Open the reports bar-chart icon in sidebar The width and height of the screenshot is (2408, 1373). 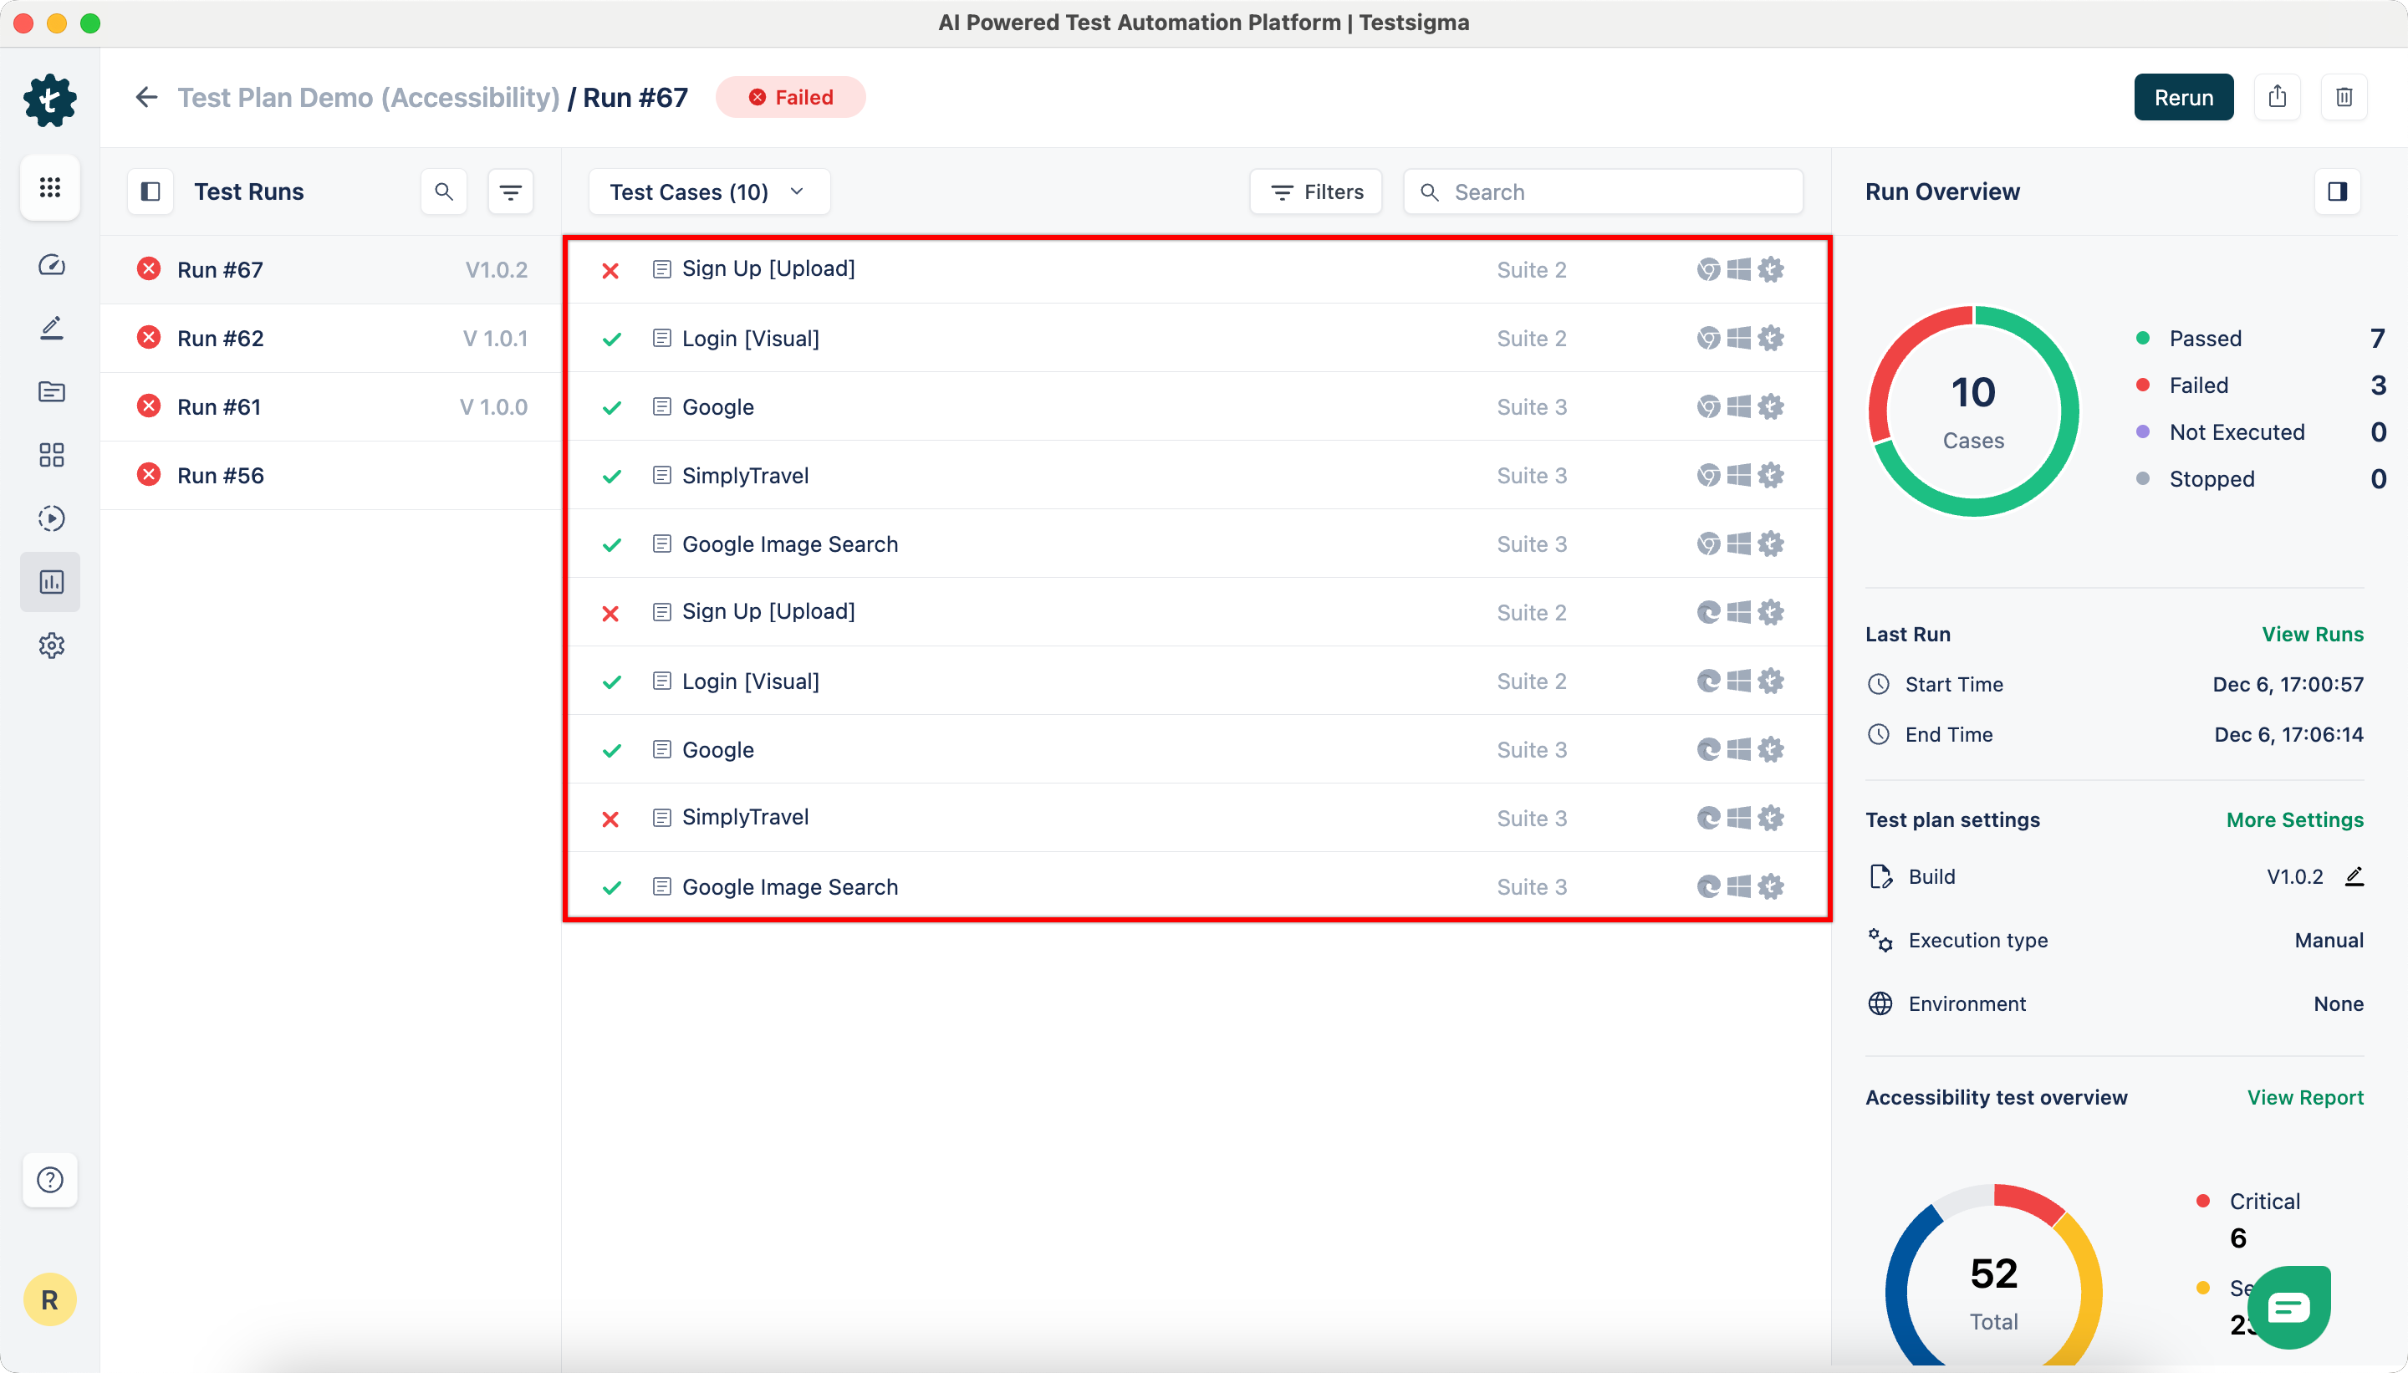tap(51, 581)
